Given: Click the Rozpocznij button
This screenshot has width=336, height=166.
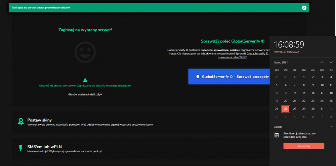Looking at the screenshot, I should 304,146.
